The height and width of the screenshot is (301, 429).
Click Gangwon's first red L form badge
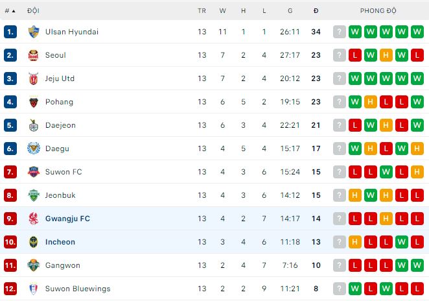click(x=355, y=265)
